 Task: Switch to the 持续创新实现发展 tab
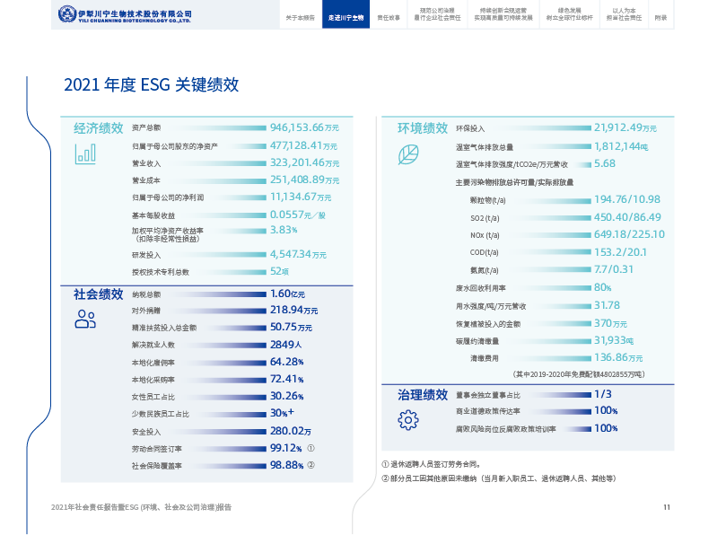(x=496, y=14)
